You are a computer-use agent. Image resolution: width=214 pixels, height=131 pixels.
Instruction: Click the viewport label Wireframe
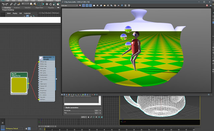56,13
